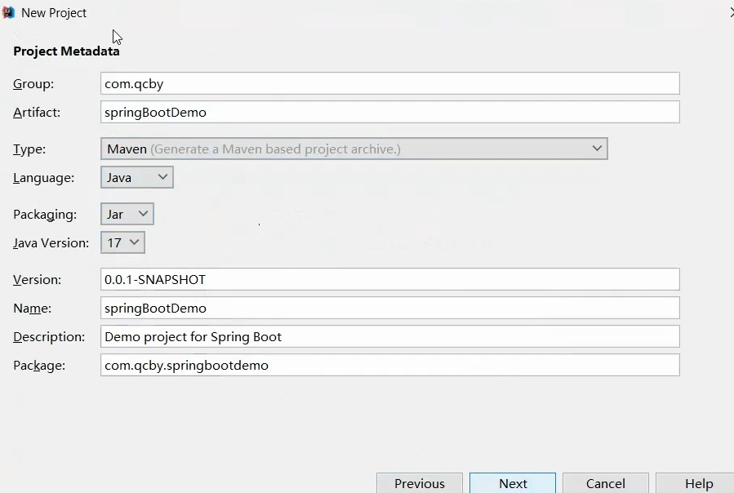Screen dimensions: 734x493
Task: Click the Packaging label
Action: (x=45, y=215)
